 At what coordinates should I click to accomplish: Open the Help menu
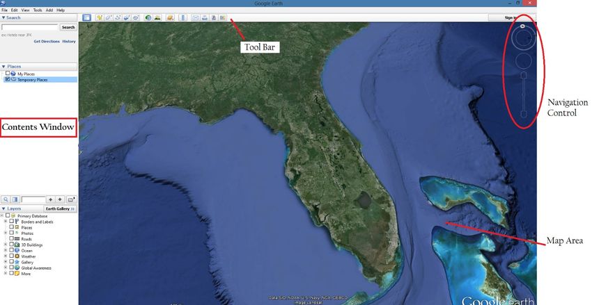pos(61,10)
